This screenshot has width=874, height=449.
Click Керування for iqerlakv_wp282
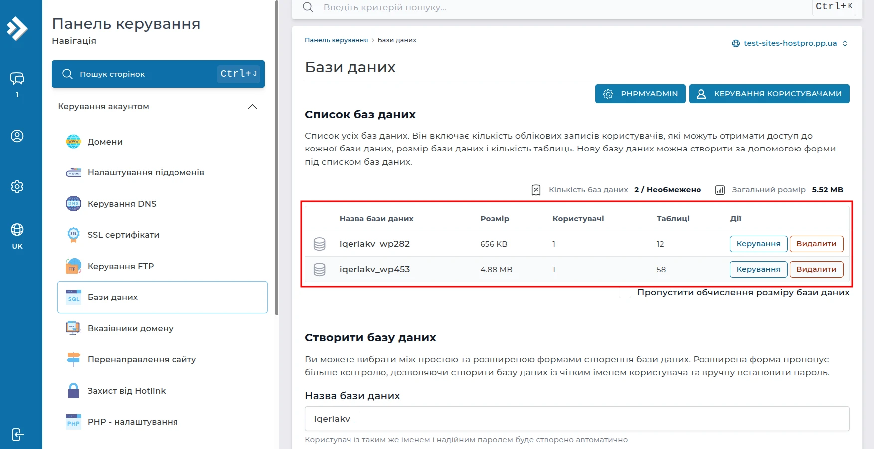point(758,244)
